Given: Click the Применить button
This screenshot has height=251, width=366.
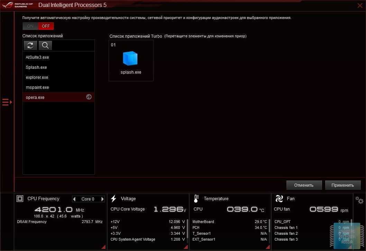Looking at the screenshot, I should (342, 185).
